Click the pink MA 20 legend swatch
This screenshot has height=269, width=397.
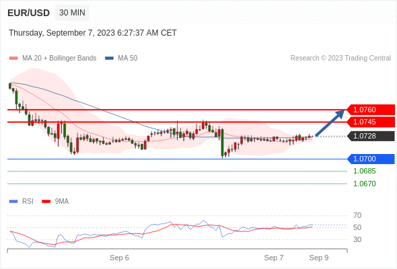click(x=13, y=59)
